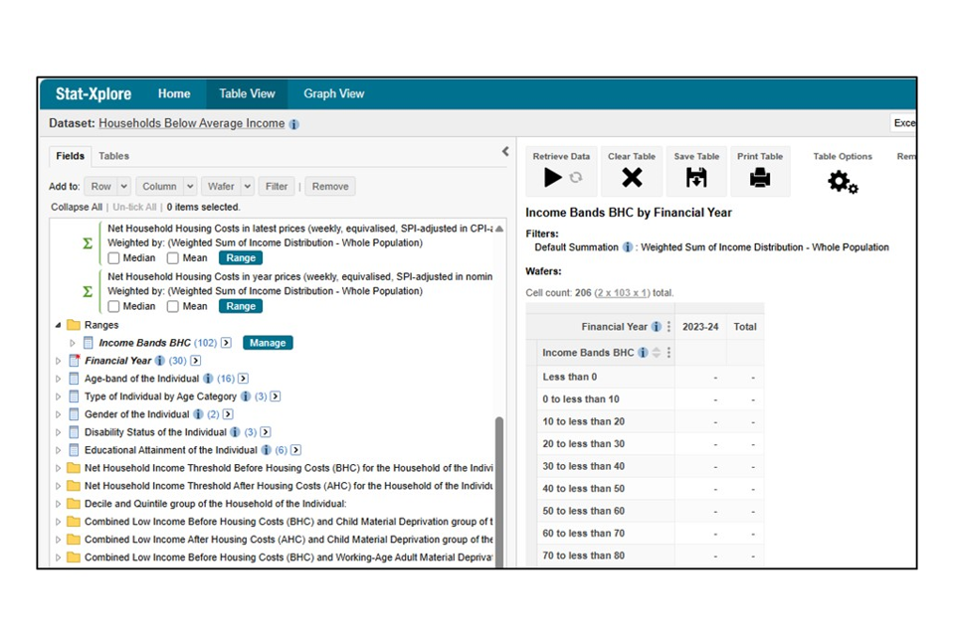
Task: Click the fields panel vertical scrollbar
Action: click(x=499, y=487)
